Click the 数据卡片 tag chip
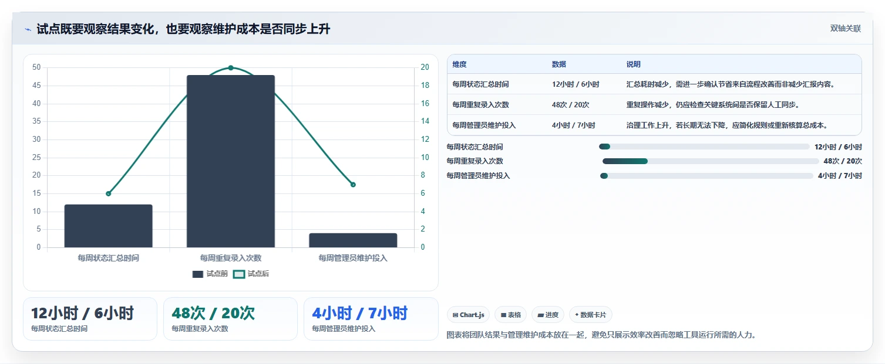This screenshot has width=885, height=364. tap(591, 315)
